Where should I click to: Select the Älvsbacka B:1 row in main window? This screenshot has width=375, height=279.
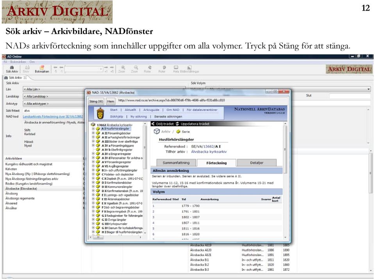tap(240, 260)
